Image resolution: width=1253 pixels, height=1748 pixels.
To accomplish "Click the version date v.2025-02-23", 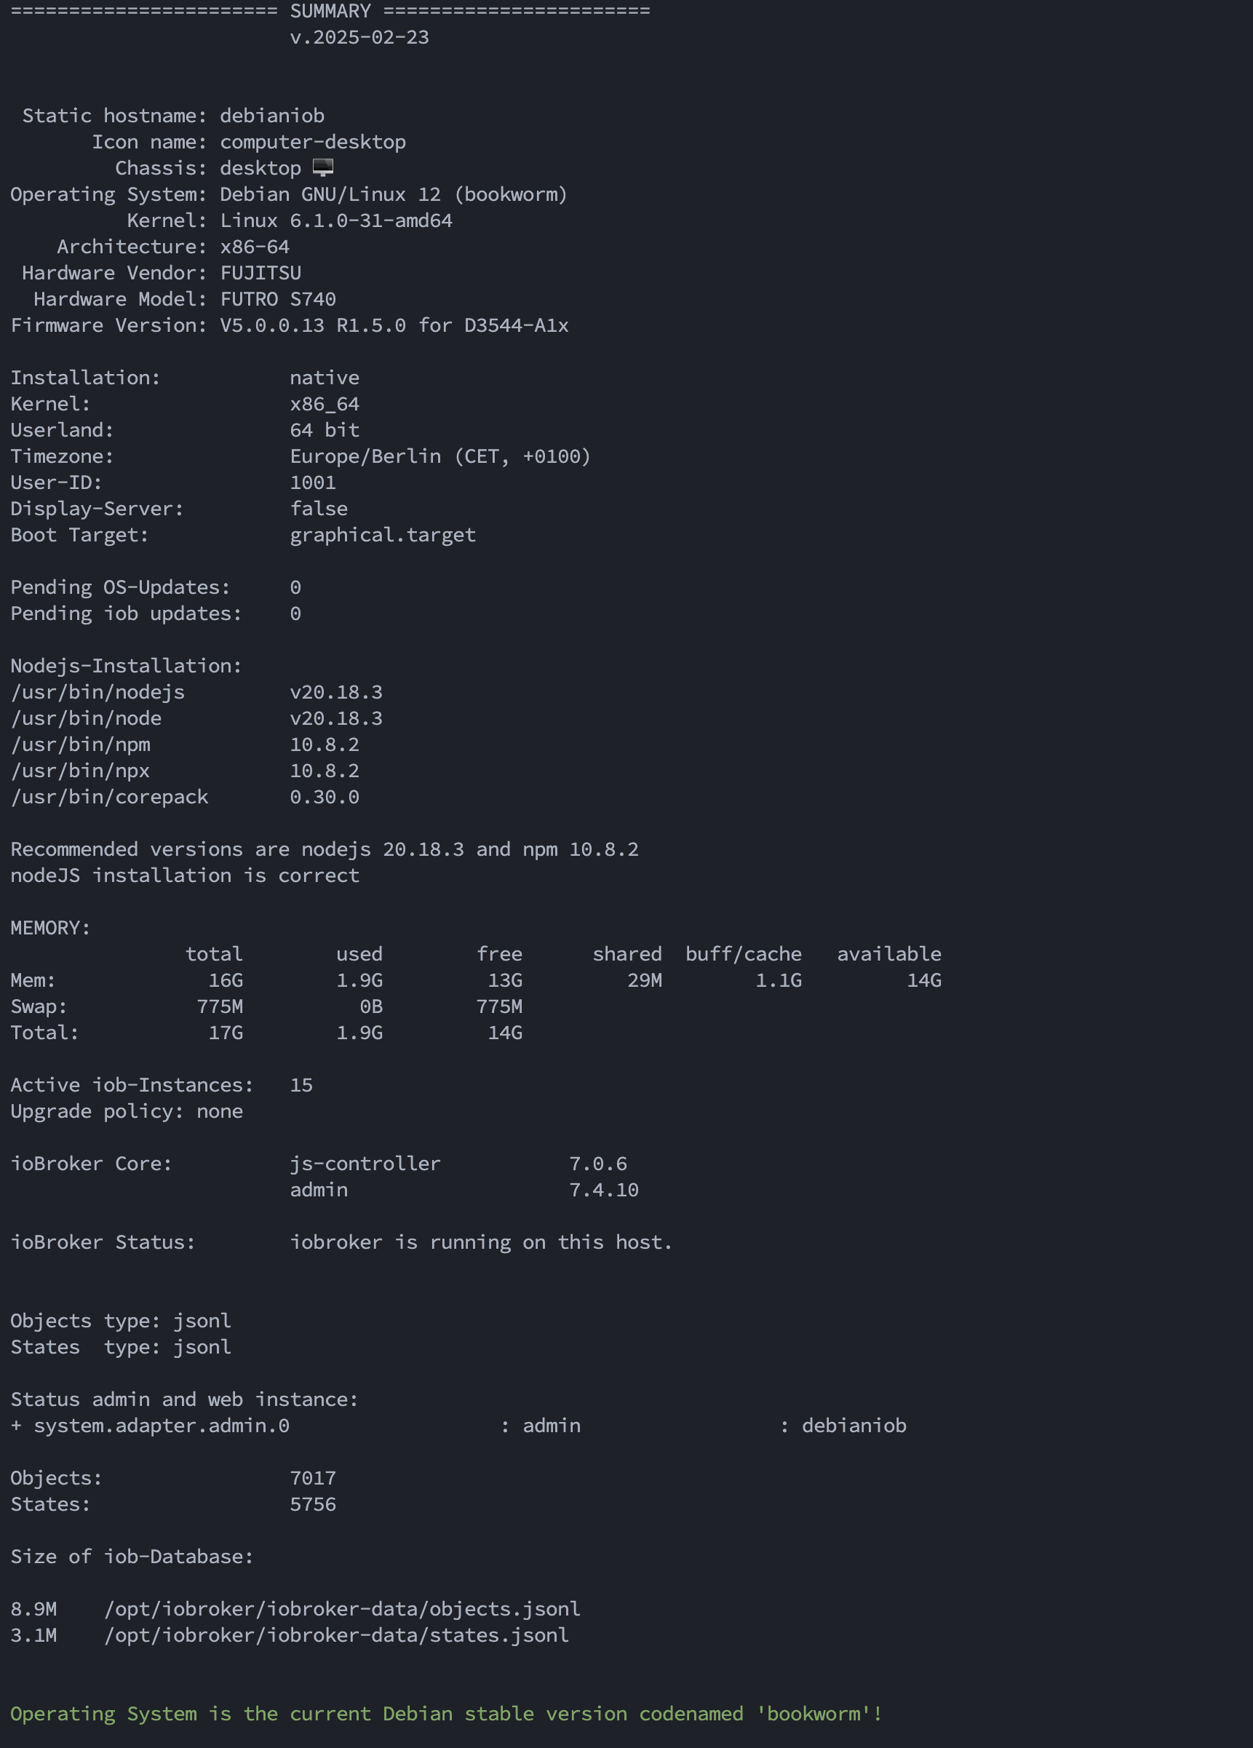I will [359, 38].
